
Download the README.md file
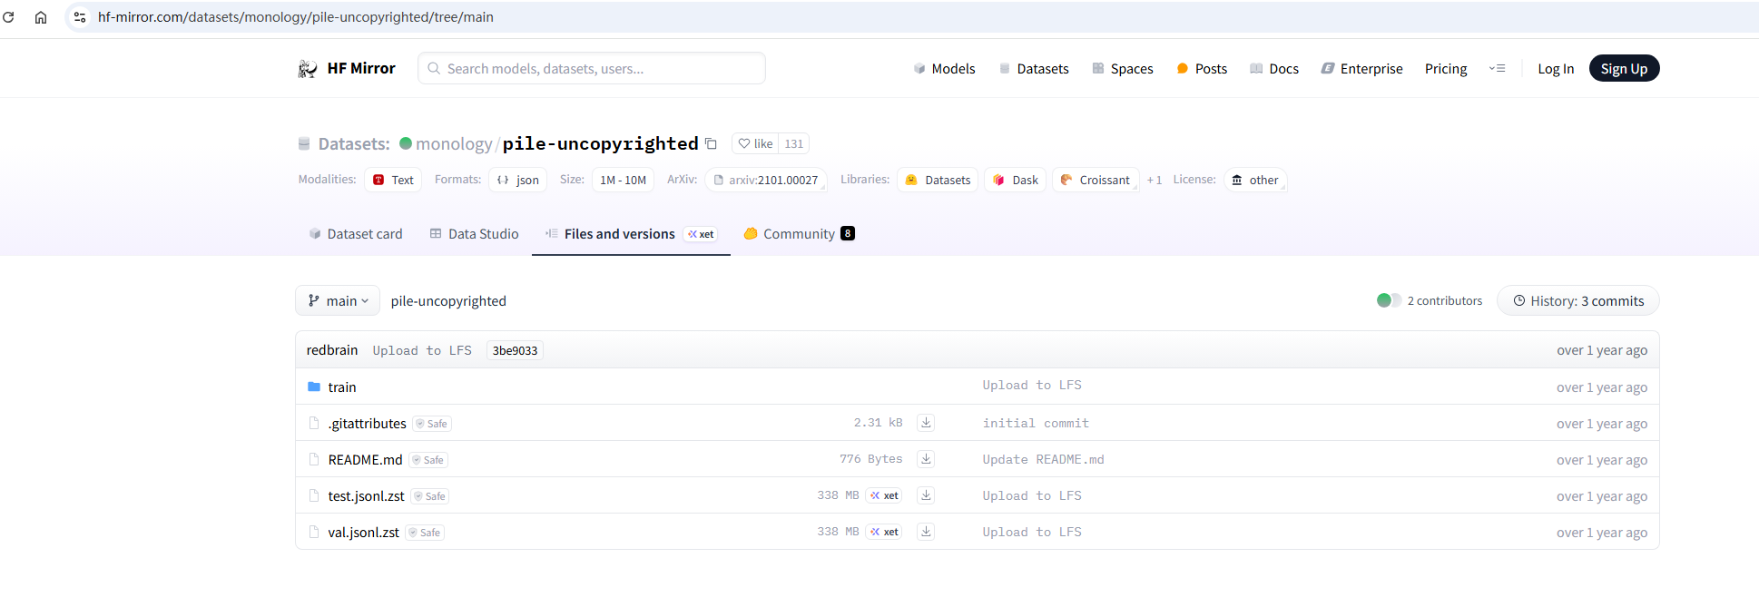pyautogui.click(x=926, y=459)
